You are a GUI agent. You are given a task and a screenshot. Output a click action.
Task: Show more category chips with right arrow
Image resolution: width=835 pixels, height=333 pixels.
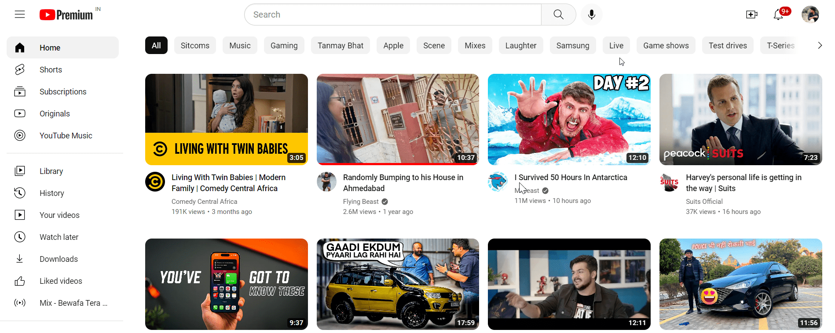tap(820, 45)
